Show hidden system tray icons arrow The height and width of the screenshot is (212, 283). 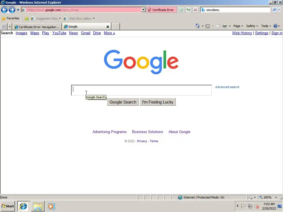coord(237,206)
